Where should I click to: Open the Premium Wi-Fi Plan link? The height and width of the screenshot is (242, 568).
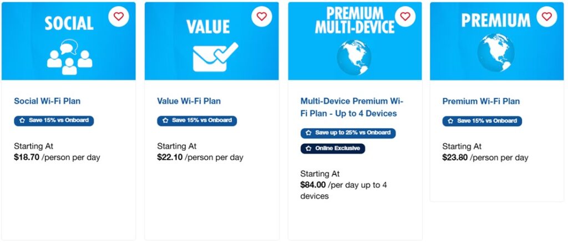point(481,101)
